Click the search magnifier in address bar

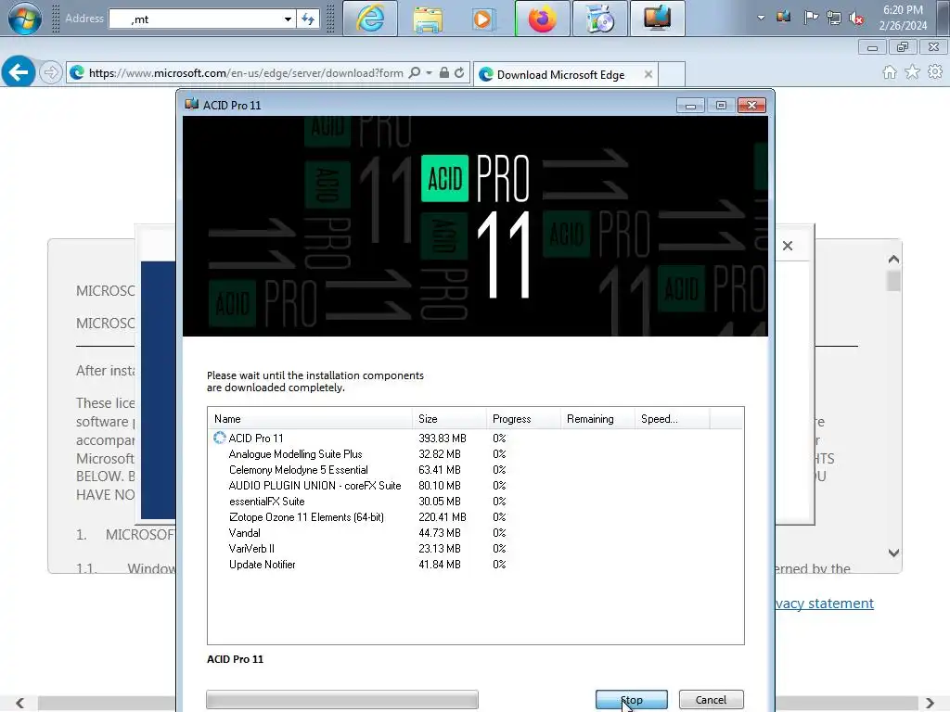click(415, 72)
